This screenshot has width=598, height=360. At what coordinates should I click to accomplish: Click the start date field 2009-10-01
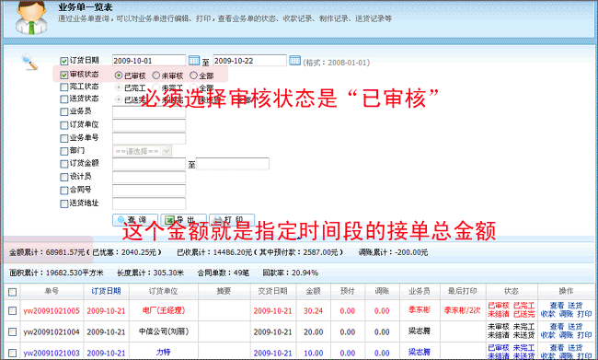[x=149, y=61]
